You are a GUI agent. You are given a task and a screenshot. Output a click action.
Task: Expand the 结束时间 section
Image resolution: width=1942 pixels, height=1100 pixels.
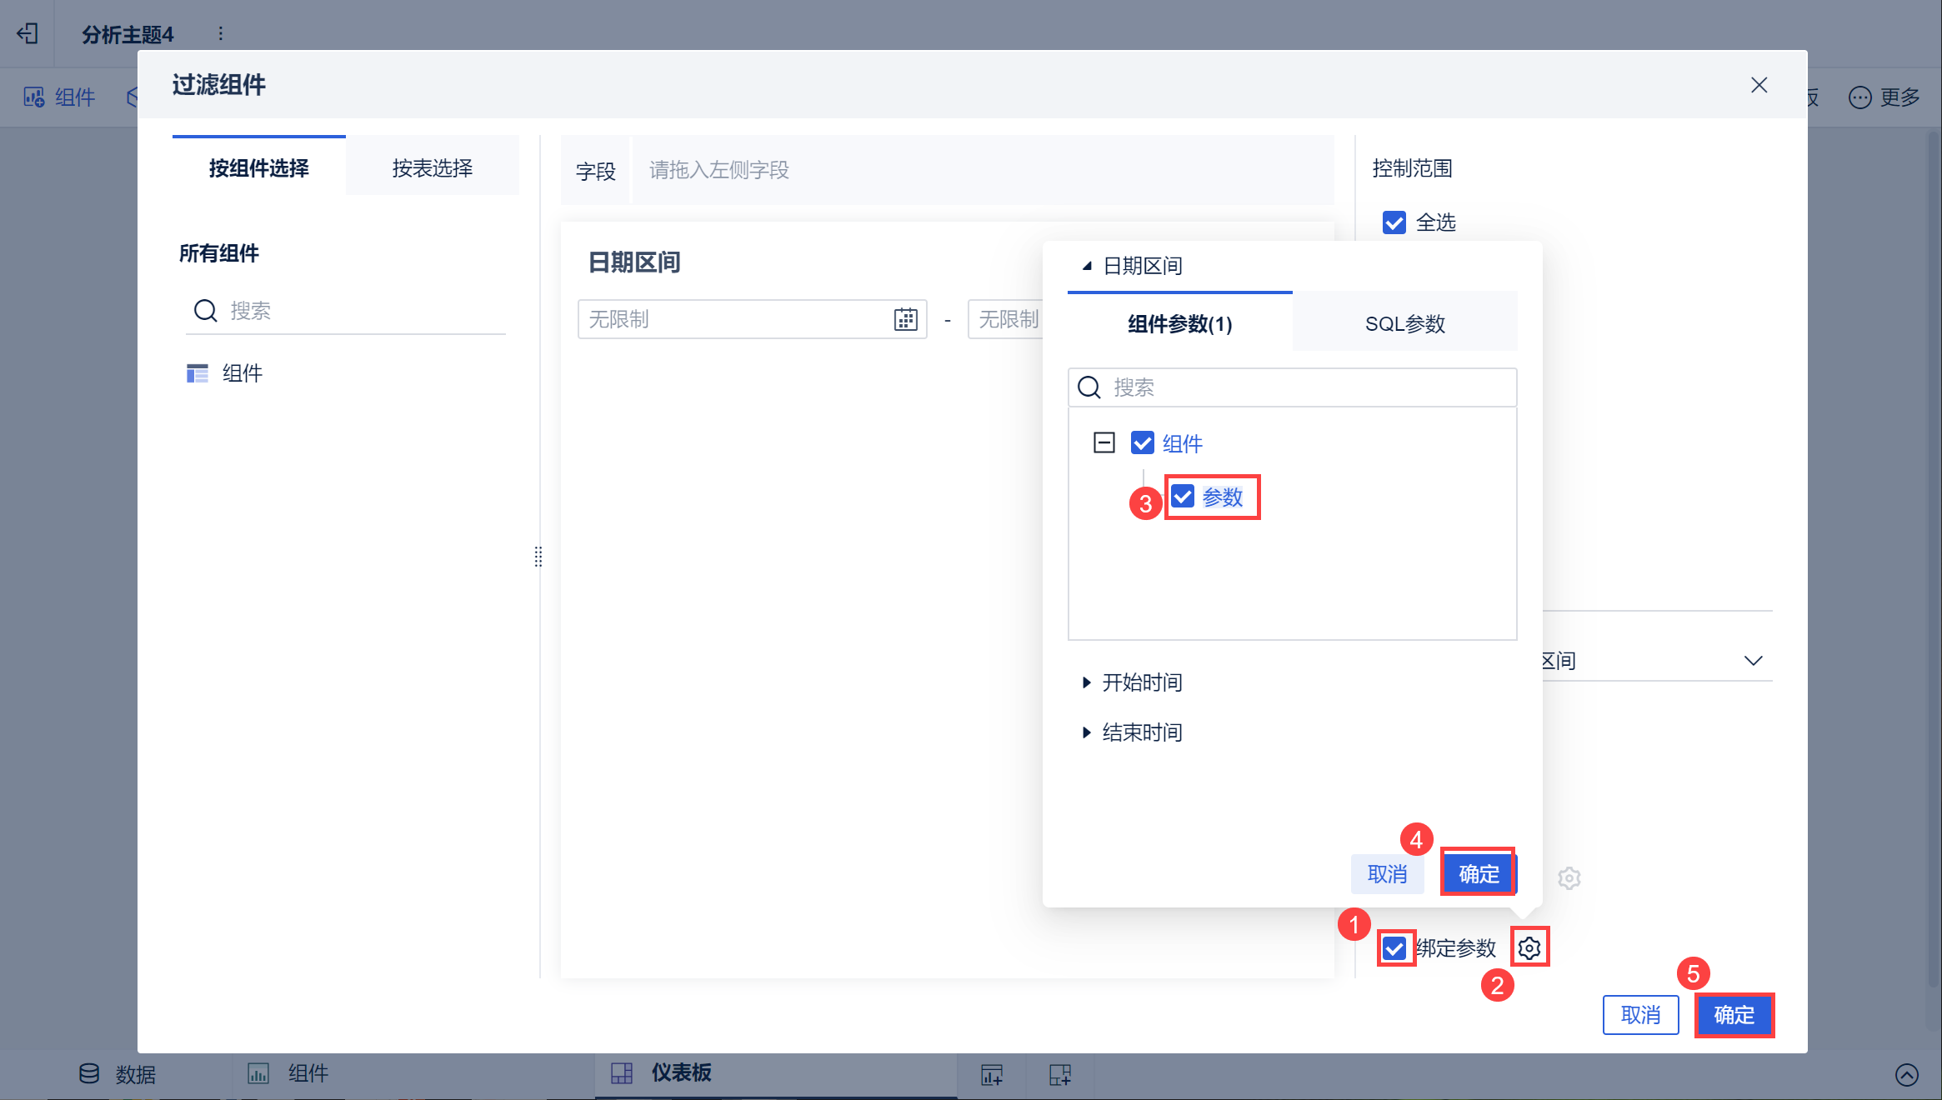pyautogui.click(x=1086, y=732)
